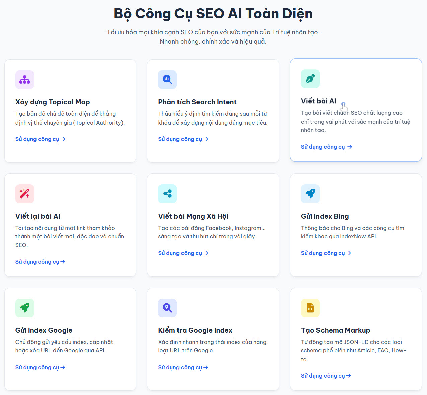
Task: Use the Gửi Index Bing tool link
Action: [x=326, y=253]
